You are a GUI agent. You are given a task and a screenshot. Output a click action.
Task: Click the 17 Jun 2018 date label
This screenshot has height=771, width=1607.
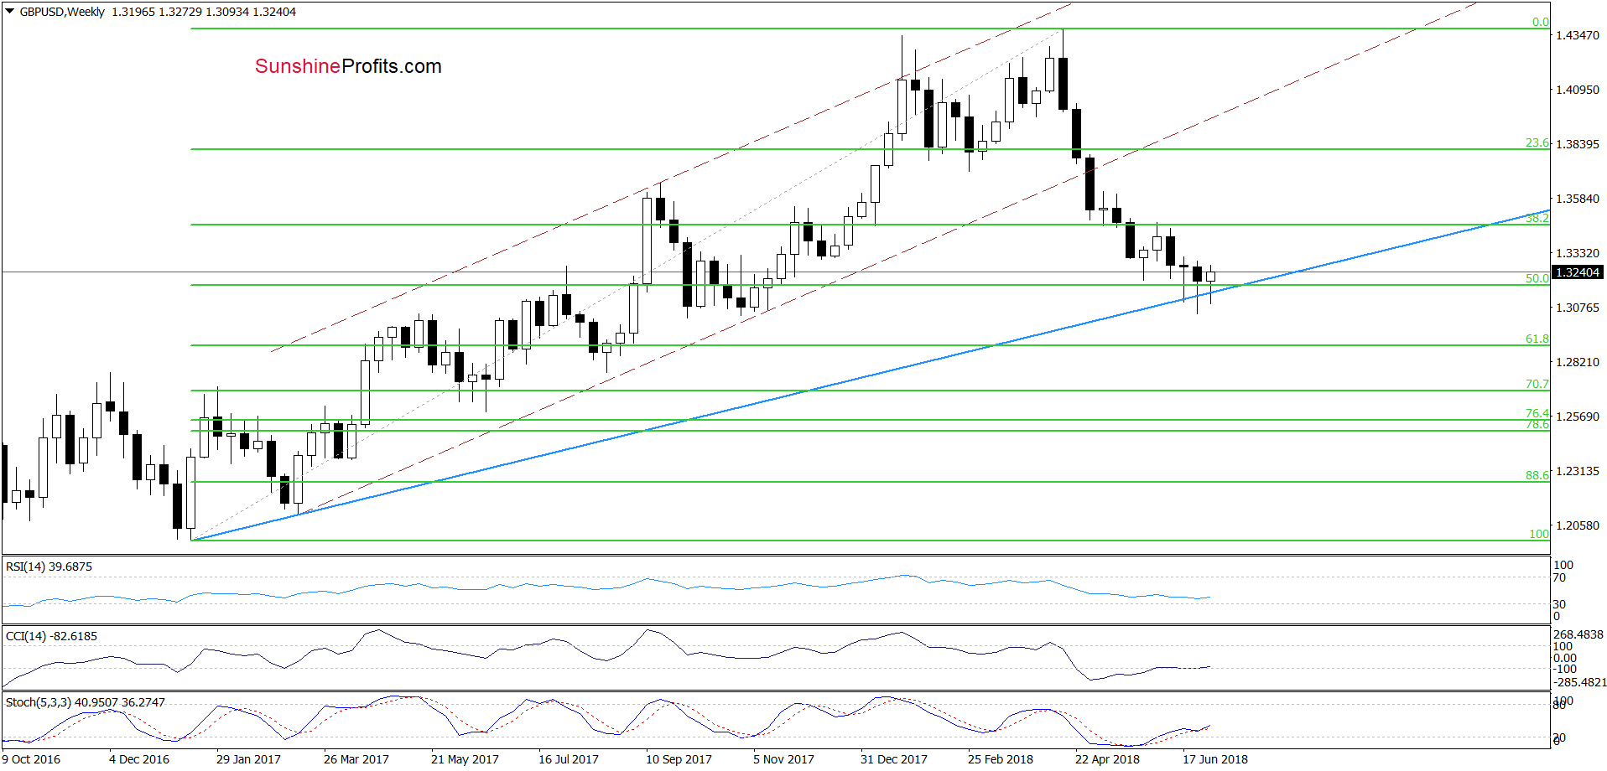point(1215,759)
